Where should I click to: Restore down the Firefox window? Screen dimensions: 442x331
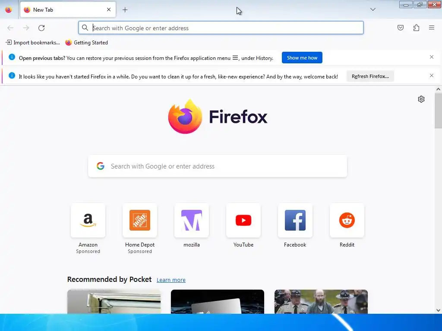coord(420,4)
